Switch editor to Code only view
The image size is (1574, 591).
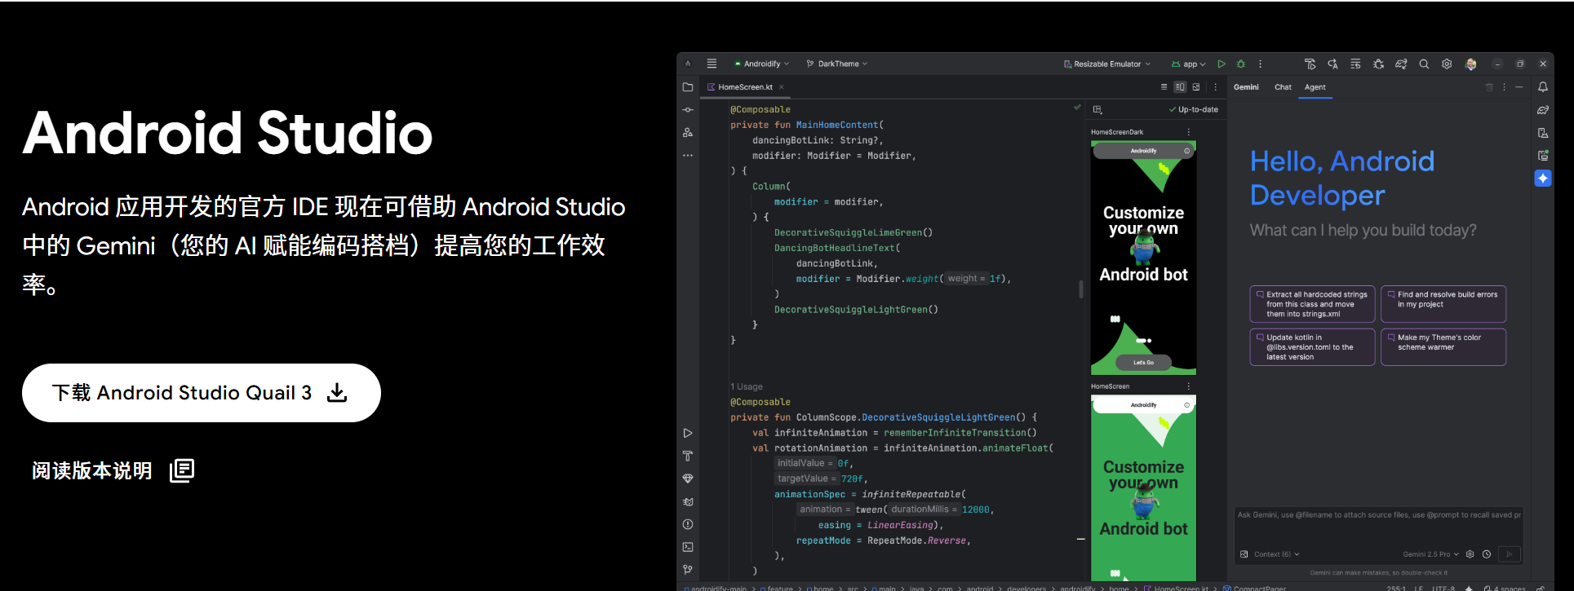(1164, 87)
